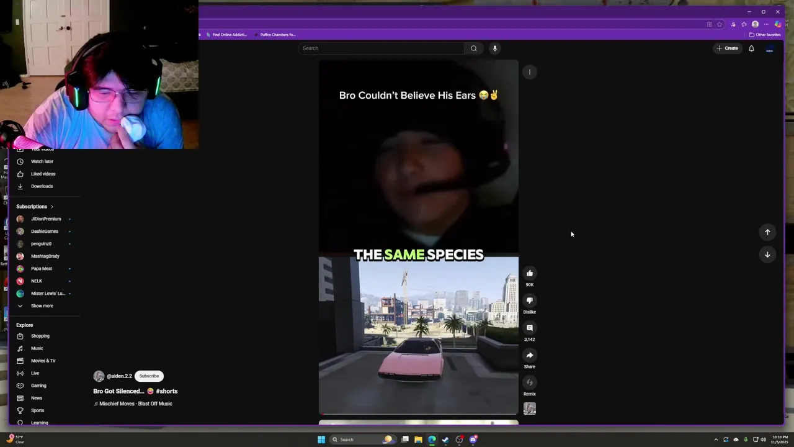
Task: Add page to favorites star icon
Action: [x=720, y=24]
